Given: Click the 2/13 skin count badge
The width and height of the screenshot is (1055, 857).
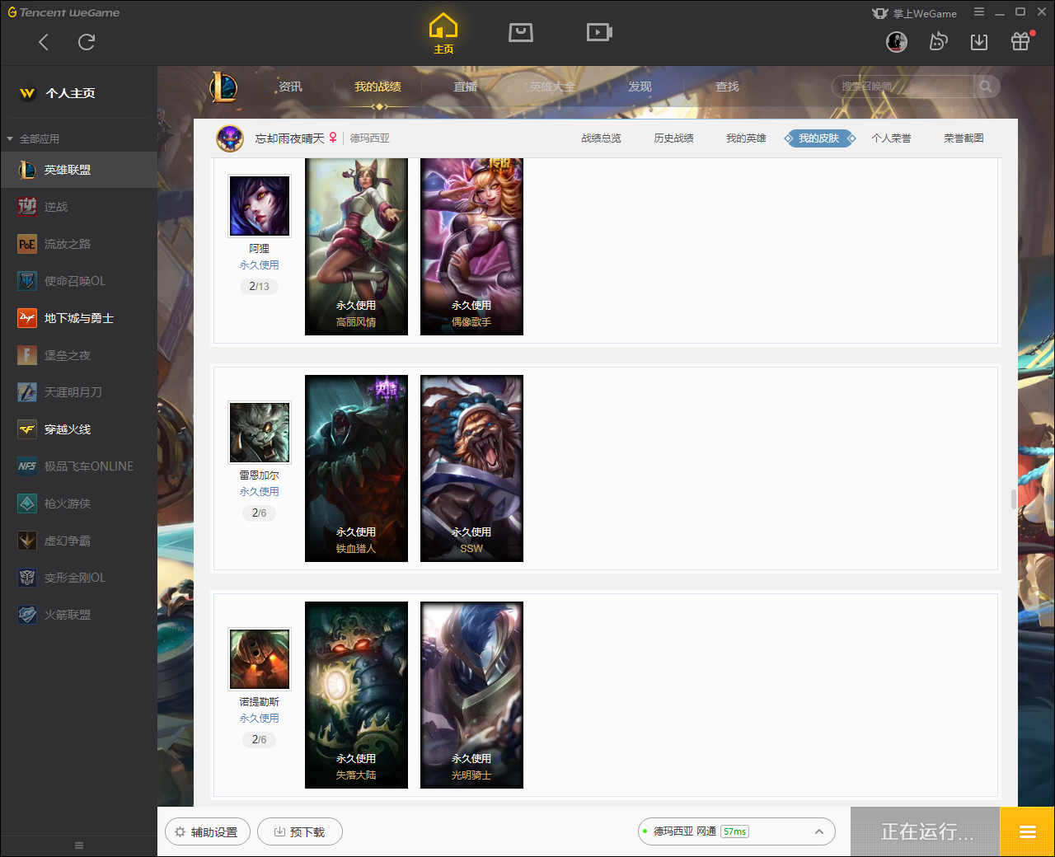Looking at the screenshot, I should coord(259,287).
